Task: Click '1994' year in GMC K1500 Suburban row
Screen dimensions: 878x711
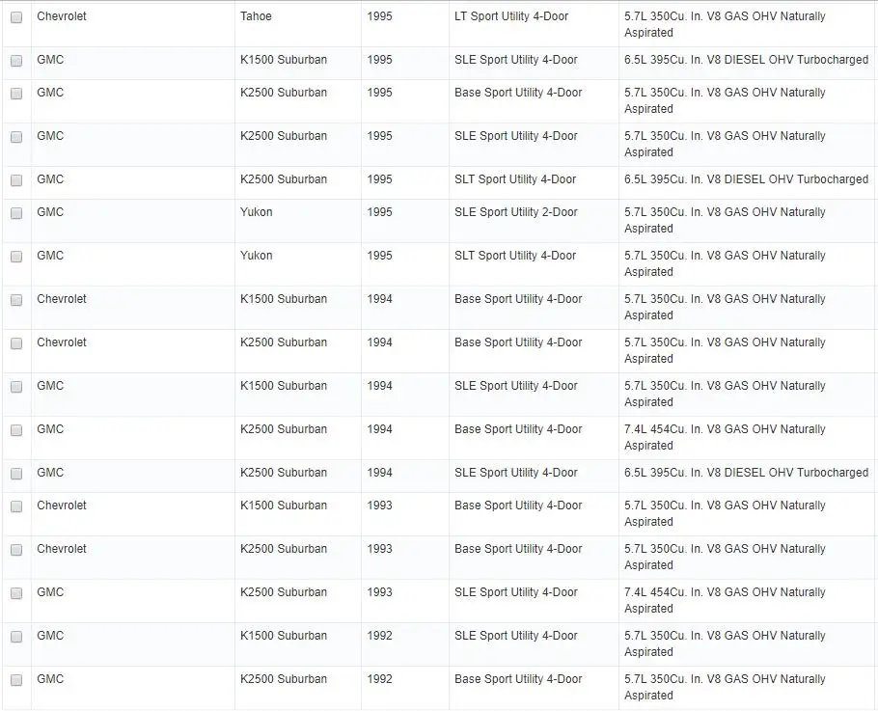Action: click(x=379, y=386)
